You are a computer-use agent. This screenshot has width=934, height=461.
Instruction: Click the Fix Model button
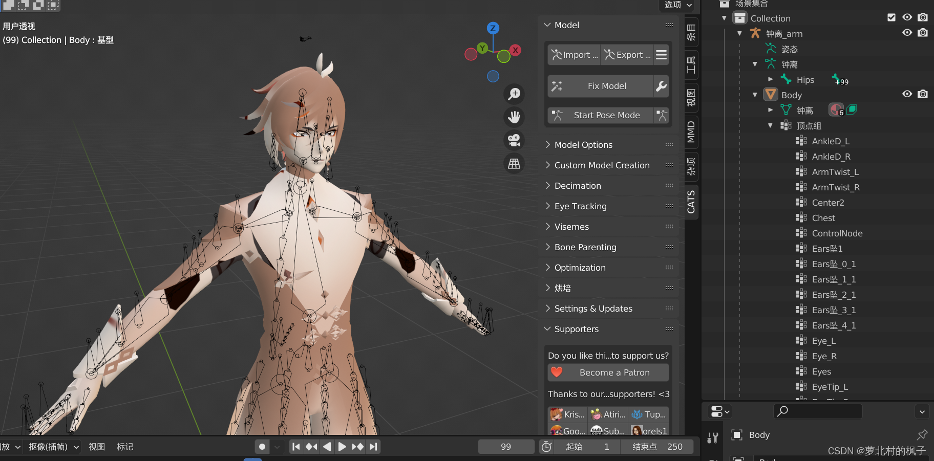[x=601, y=86]
